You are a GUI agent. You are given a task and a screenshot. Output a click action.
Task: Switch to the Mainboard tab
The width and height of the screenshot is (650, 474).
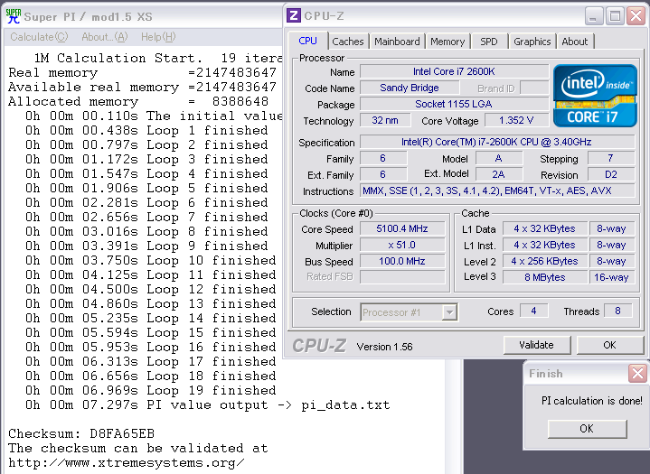click(x=397, y=42)
